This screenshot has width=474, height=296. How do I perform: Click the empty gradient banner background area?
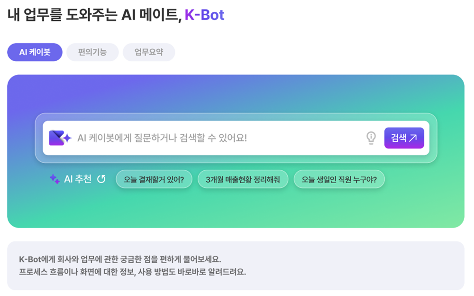click(x=237, y=209)
